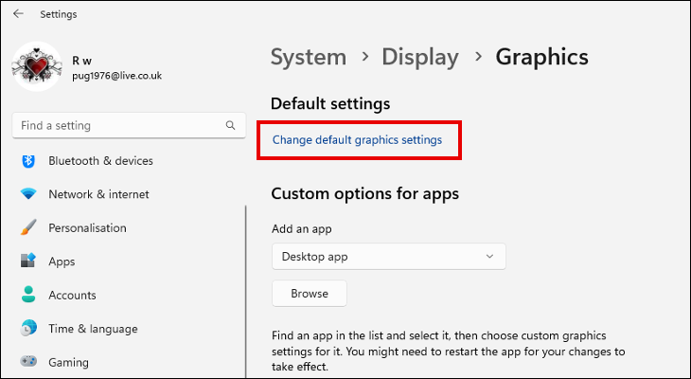
Task: Click the sidebar vertical scrollbar
Action: point(246,291)
